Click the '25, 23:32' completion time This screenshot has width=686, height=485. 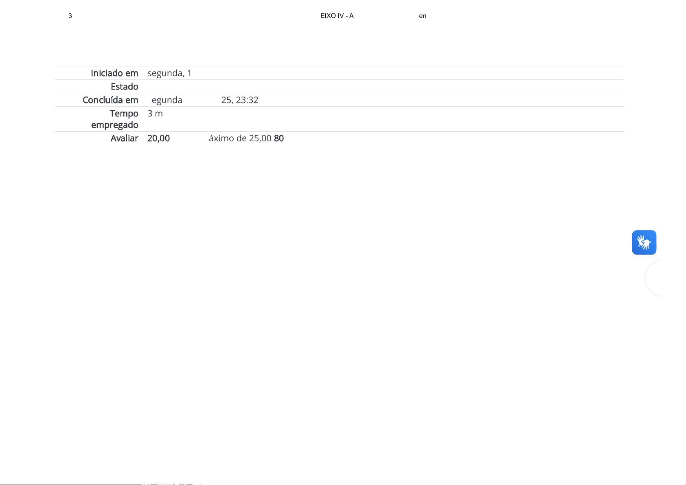(x=239, y=100)
